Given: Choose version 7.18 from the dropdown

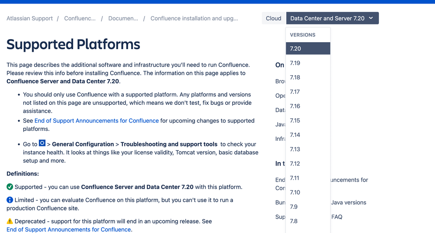Looking at the screenshot, I should point(308,77).
